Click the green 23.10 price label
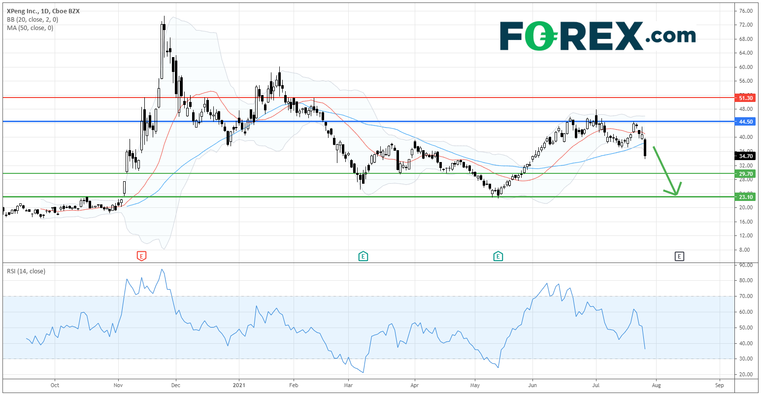This screenshot has height=395, width=762. pyautogui.click(x=744, y=197)
